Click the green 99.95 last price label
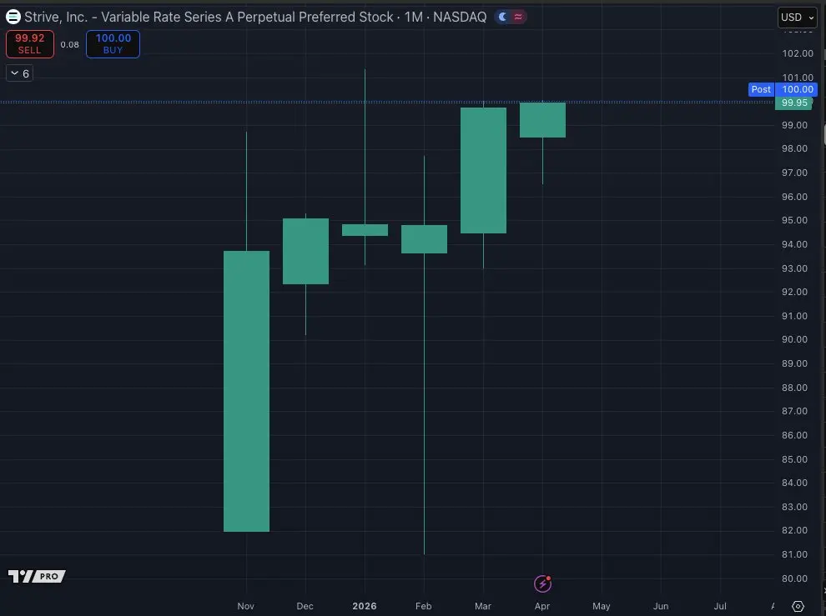 click(793, 103)
